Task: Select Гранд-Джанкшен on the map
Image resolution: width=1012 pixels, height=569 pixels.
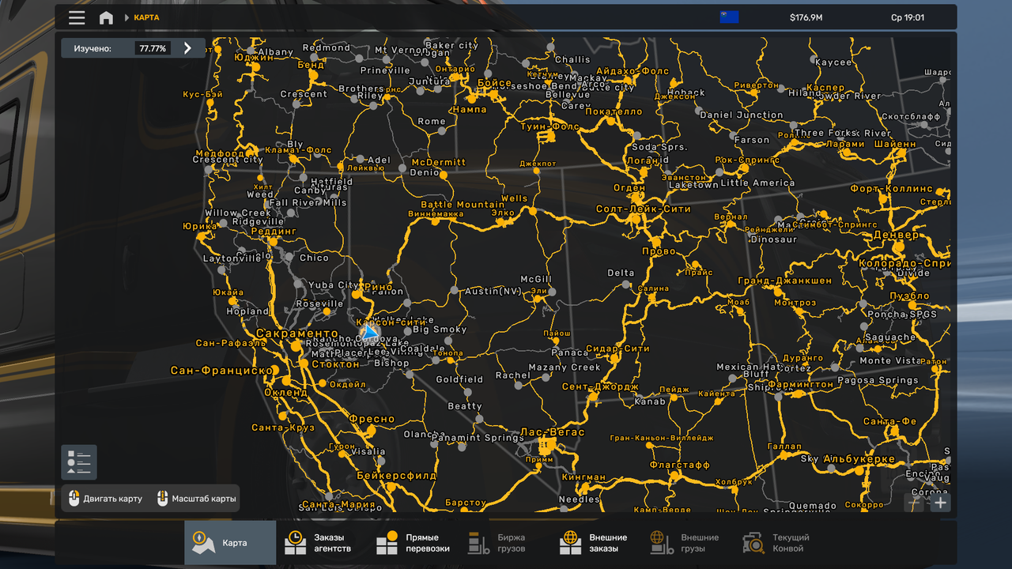Action: (784, 281)
